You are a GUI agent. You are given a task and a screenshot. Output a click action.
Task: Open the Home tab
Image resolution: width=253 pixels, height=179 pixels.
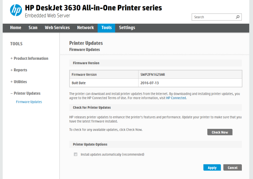16,28
